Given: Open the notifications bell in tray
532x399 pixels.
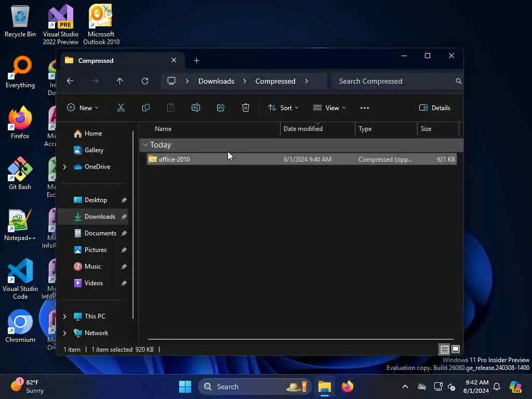Looking at the screenshot, I should 497,387.
